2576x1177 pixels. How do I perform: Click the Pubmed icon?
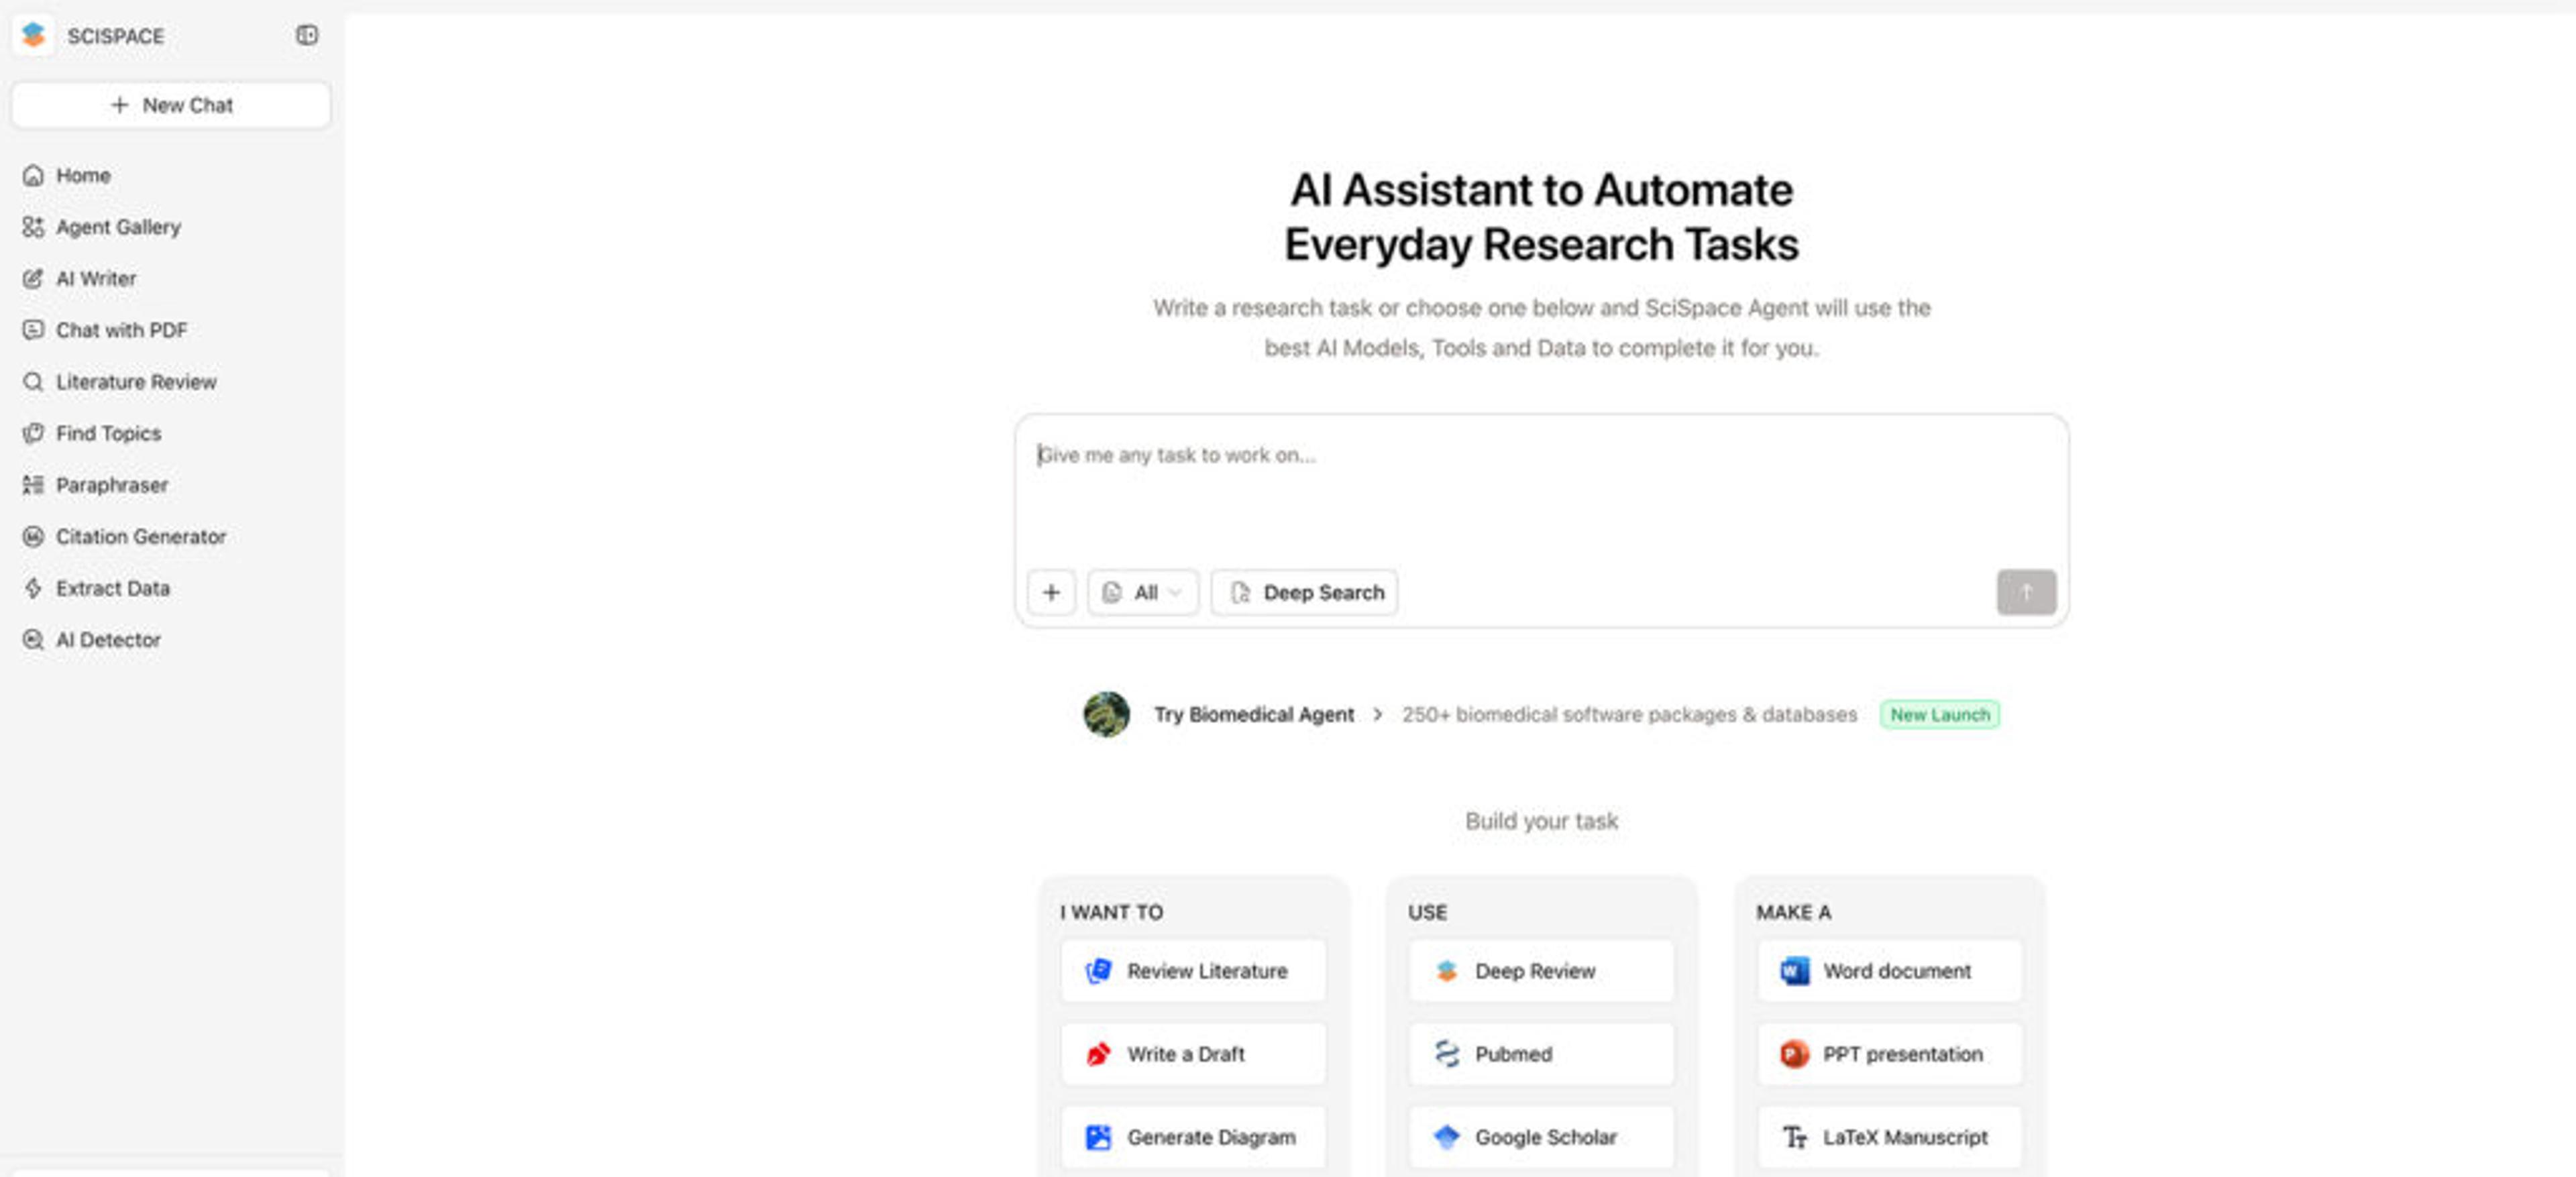[x=1446, y=1054]
